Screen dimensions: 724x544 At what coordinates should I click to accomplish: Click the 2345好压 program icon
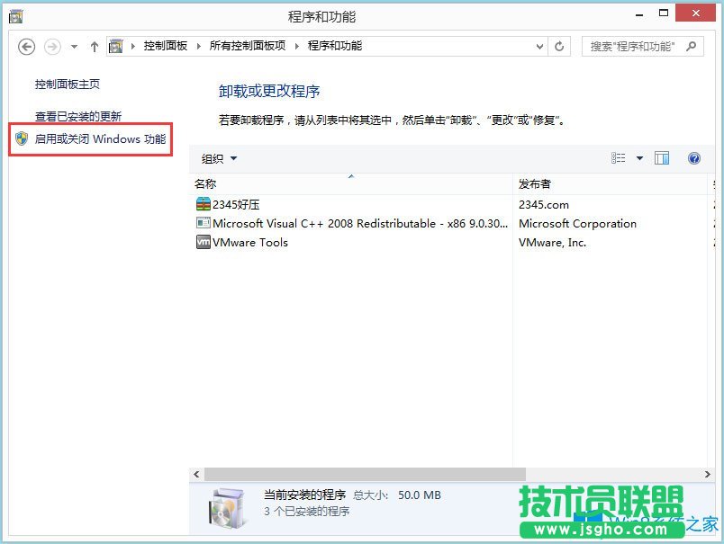pyautogui.click(x=204, y=204)
